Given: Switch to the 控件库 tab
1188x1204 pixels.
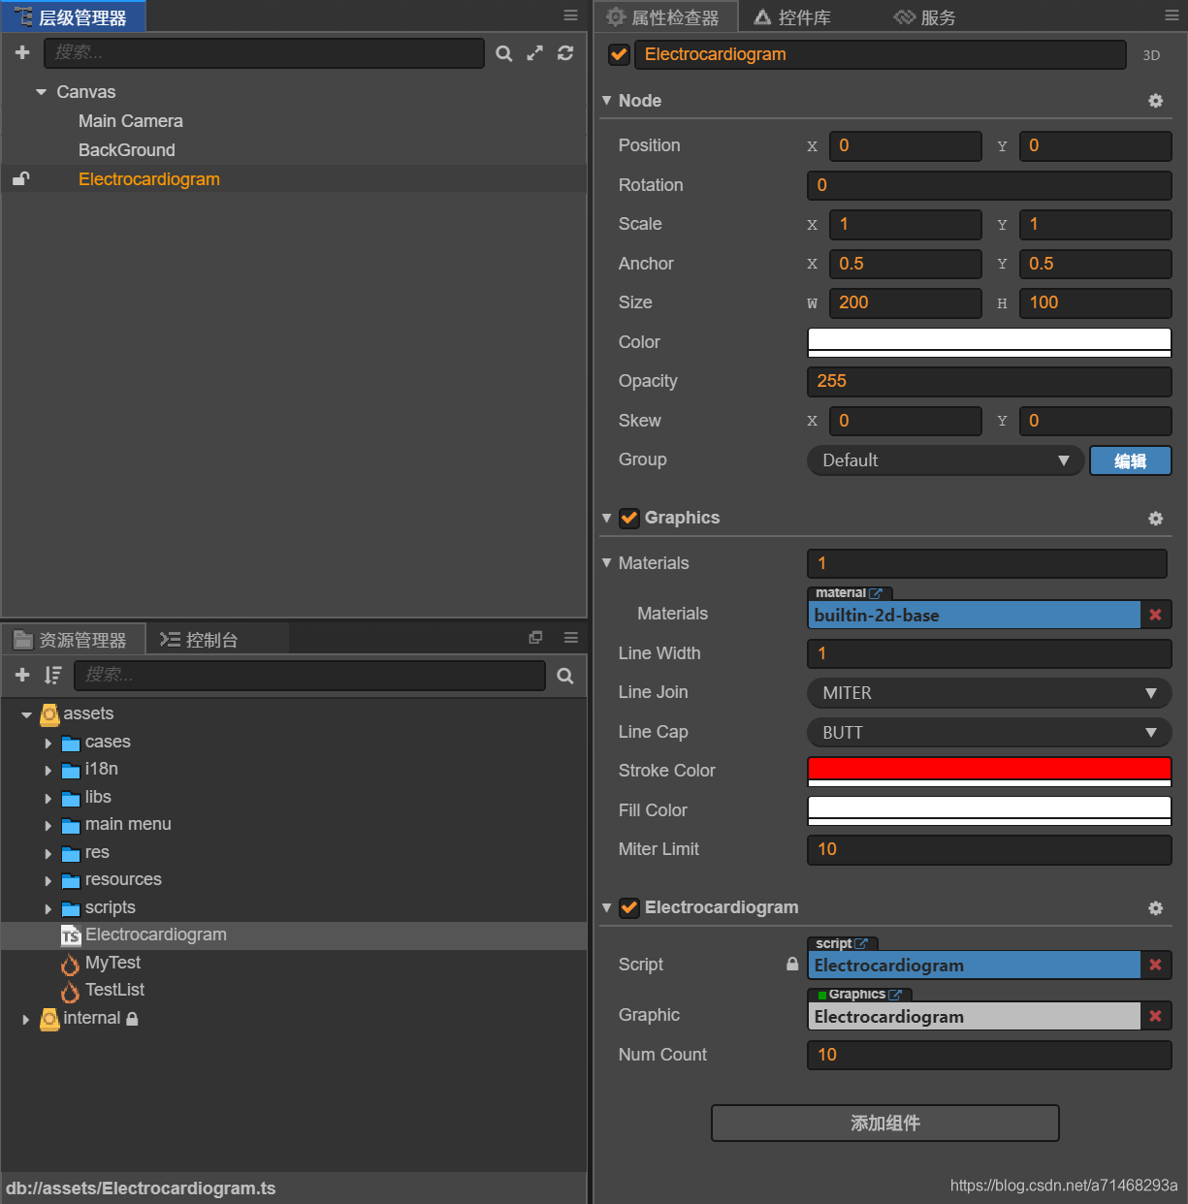Looking at the screenshot, I should pos(793,16).
